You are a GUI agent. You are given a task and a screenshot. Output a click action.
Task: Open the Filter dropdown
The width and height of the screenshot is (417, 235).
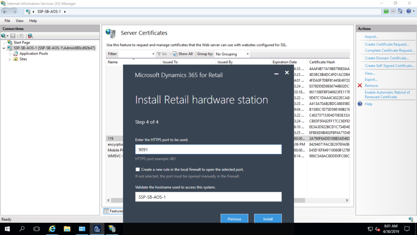pyautogui.click(x=153, y=54)
